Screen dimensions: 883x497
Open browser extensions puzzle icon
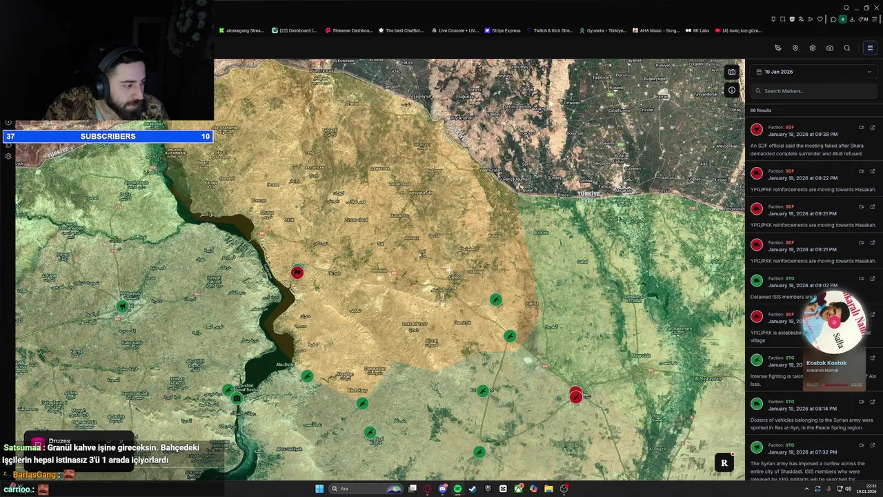[x=833, y=19]
